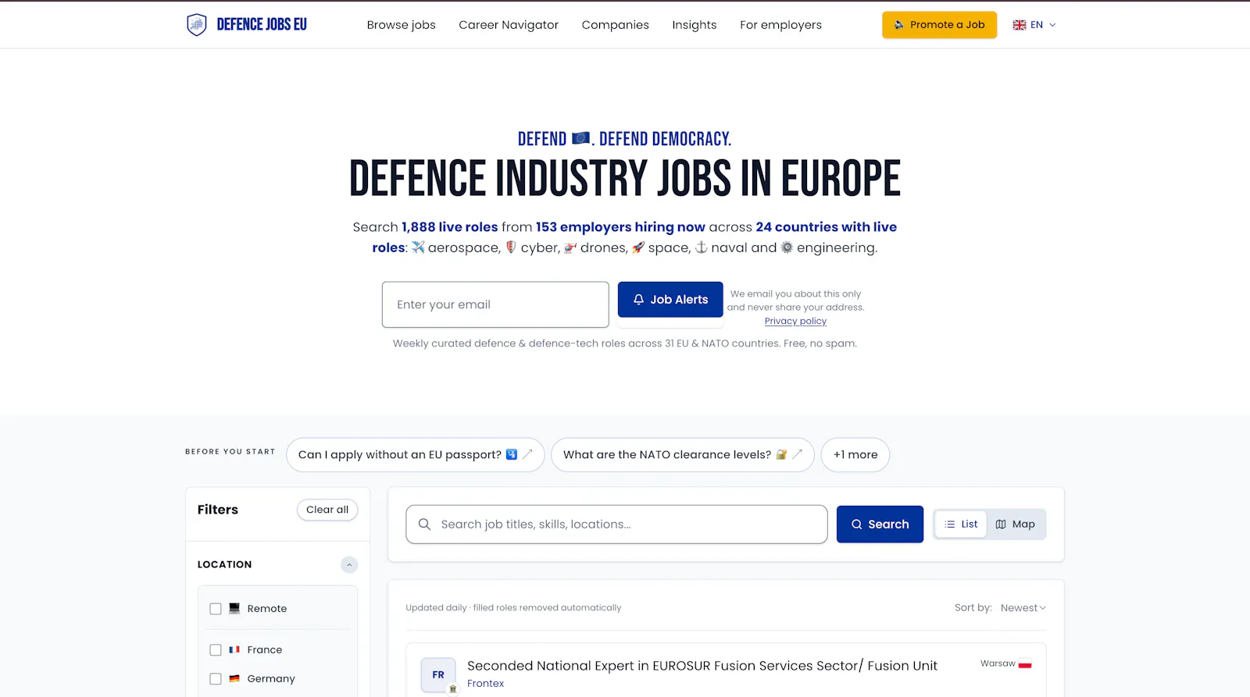
Task: Click the bell icon on Job Alerts
Action: point(638,300)
